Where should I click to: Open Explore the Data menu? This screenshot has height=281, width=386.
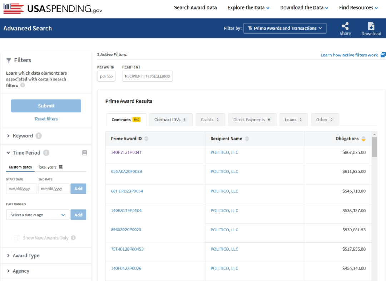coord(248,7)
